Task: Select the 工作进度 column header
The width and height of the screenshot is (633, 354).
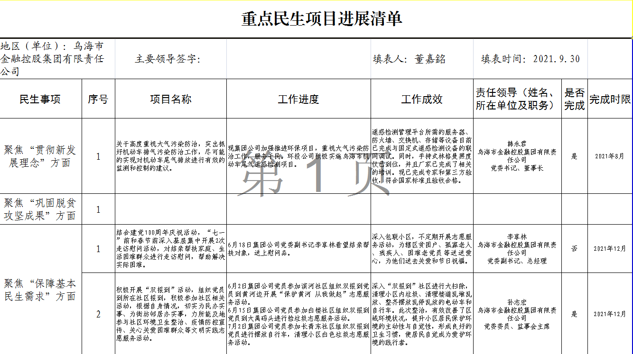Action: pos(298,99)
